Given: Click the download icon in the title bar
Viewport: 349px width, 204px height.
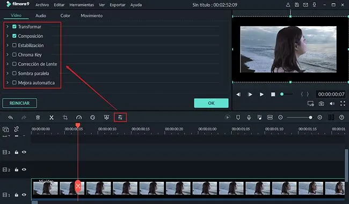Looking at the screenshot, I should [x=314, y=5].
